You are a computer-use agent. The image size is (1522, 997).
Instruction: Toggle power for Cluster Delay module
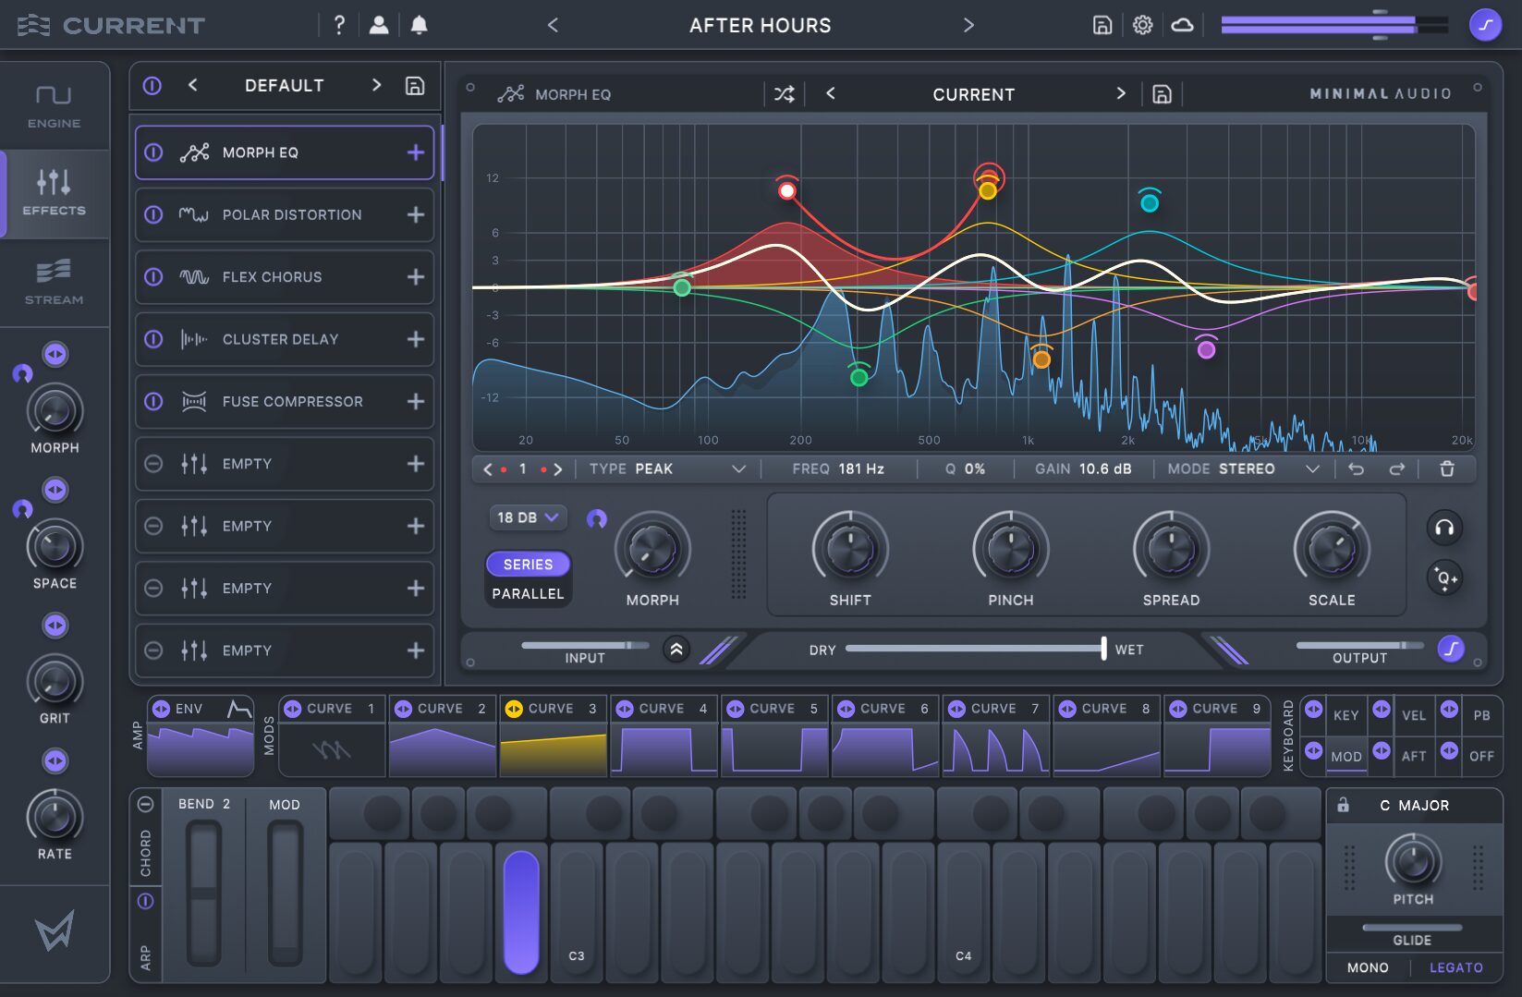pos(154,339)
